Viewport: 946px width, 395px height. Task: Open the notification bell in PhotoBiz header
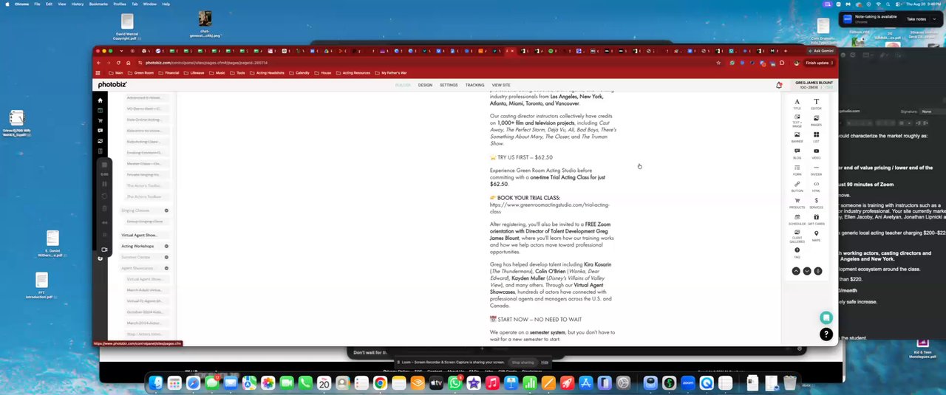pyautogui.click(x=779, y=85)
